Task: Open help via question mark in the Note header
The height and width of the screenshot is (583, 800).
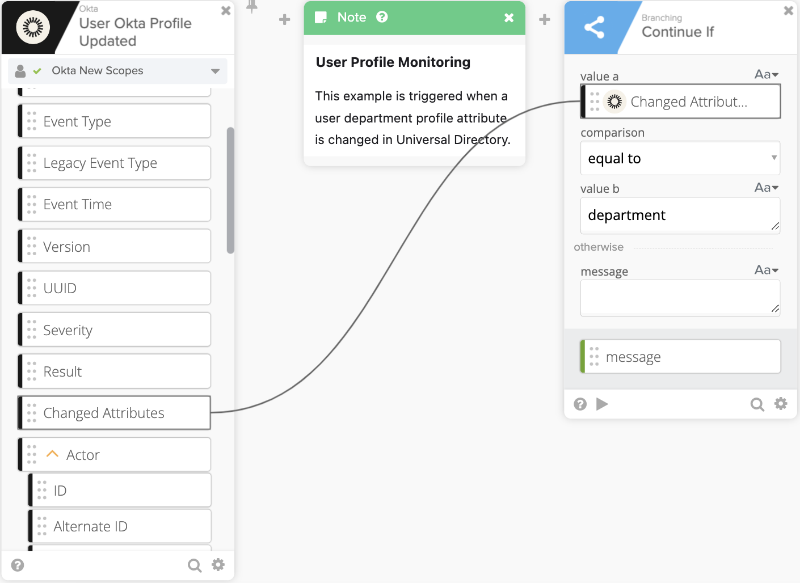Action: [x=381, y=17]
